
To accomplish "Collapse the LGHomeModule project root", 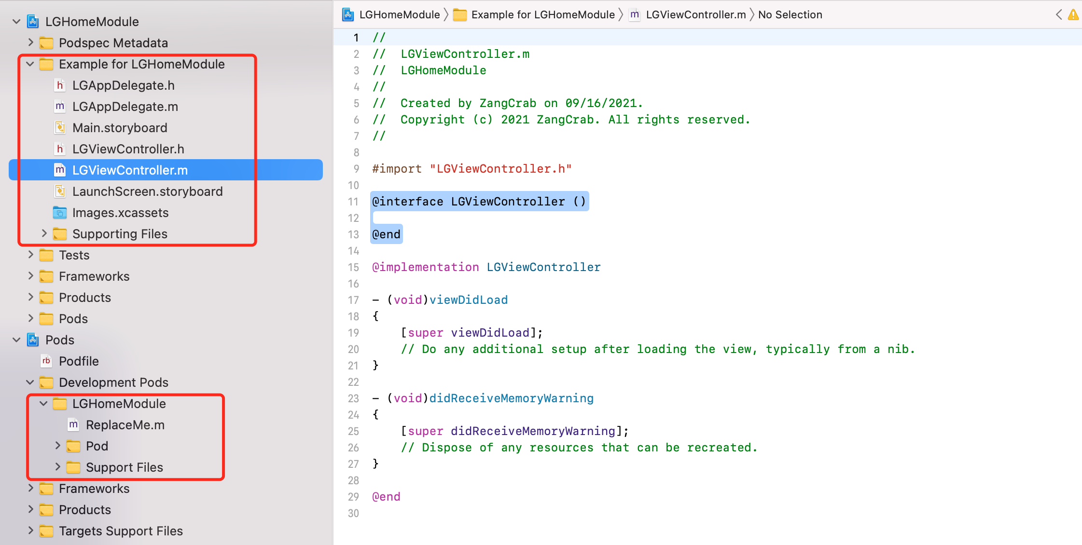I will coord(16,22).
